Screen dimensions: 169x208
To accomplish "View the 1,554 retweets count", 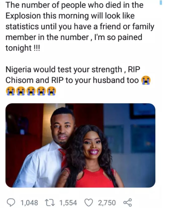I will pos(68,203).
